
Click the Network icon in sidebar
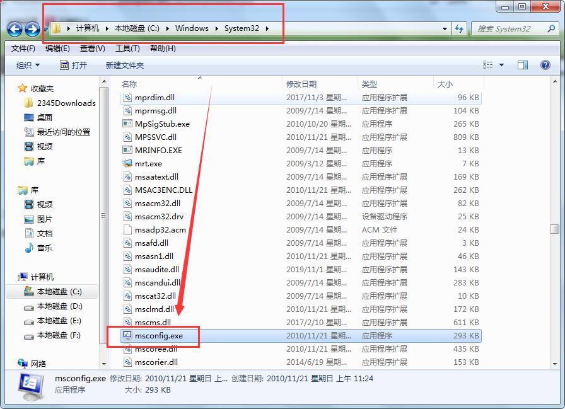pyautogui.click(x=22, y=364)
